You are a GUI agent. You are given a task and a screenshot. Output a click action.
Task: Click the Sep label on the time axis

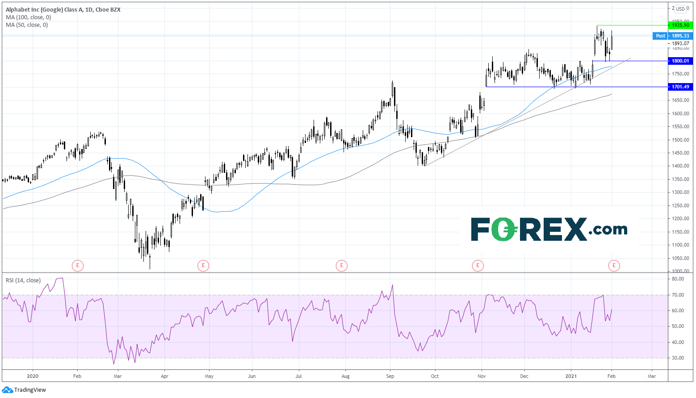(x=390, y=376)
